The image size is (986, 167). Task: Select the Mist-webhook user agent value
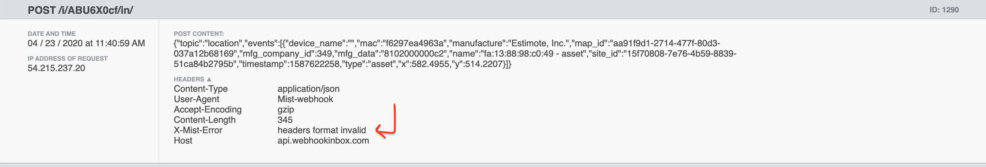point(305,99)
